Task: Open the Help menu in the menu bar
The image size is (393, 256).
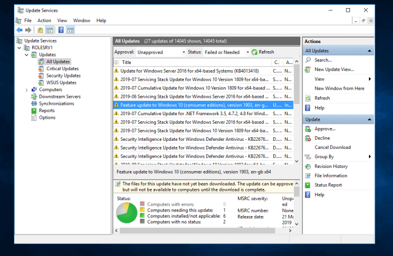Action: 101,20
